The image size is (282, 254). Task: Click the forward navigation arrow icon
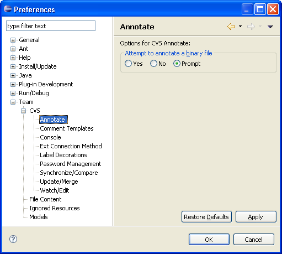pyautogui.click(x=251, y=27)
